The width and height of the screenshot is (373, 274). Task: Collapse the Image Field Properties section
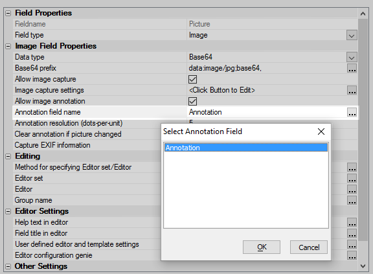[8, 46]
